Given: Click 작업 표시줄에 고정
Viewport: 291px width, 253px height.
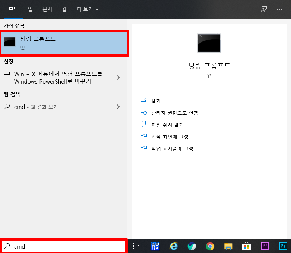Looking at the screenshot, I should click(172, 149).
